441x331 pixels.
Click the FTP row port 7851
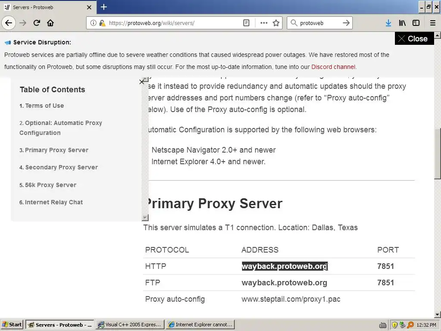pyautogui.click(x=385, y=283)
